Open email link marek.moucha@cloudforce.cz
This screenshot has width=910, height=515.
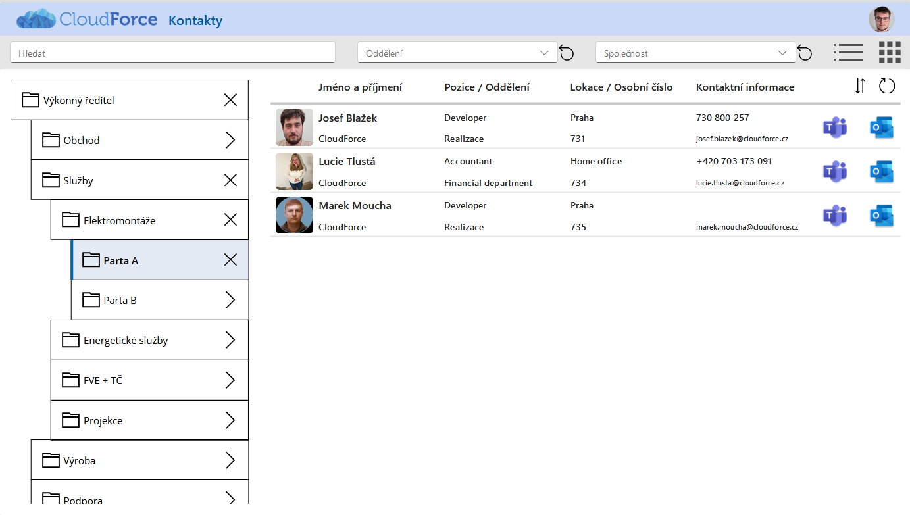tap(747, 227)
